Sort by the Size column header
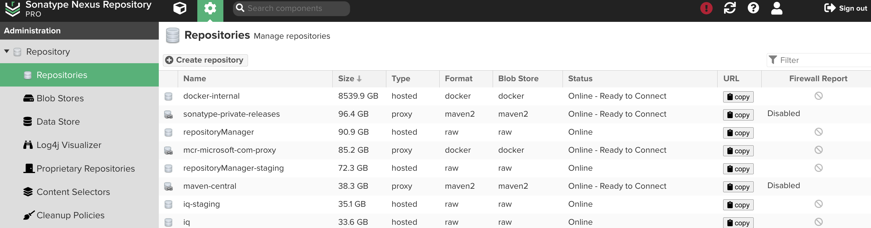Viewport: 871px width, 228px height. click(x=359, y=79)
